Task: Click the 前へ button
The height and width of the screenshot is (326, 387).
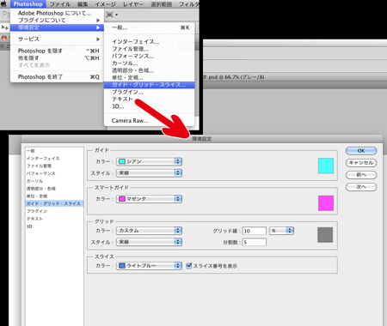Action: click(x=361, y=175)
